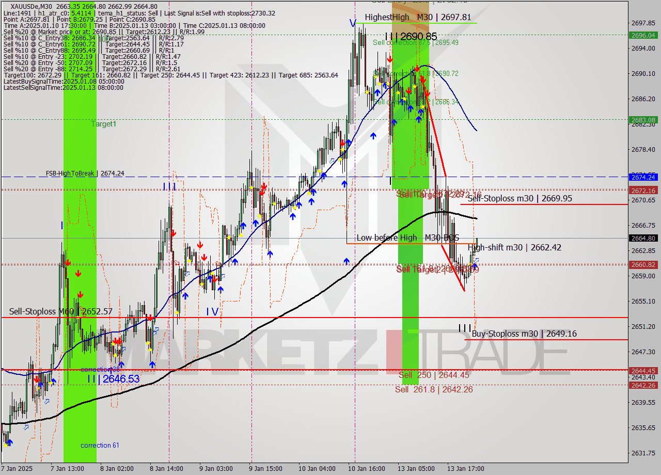Click the 7 Jan 13:00 time axis label
Screen dimensions: 661x475
[67, 469]
